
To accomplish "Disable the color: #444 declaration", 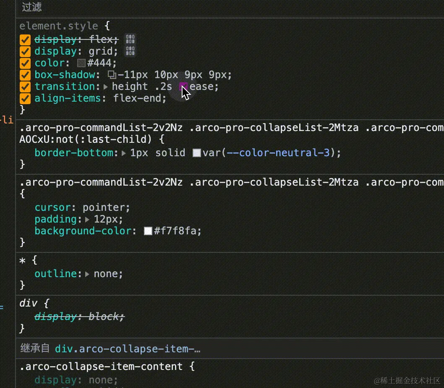I will click(25, 63).
